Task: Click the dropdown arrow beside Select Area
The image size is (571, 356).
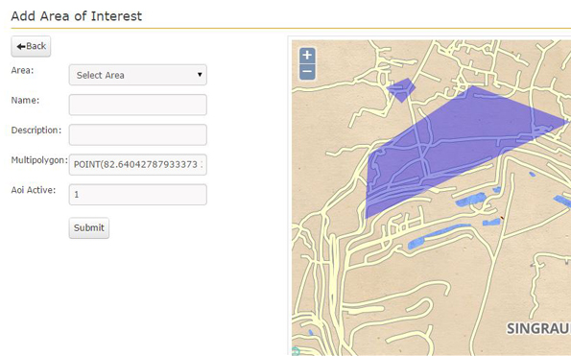Action: (x=200, y=75)
